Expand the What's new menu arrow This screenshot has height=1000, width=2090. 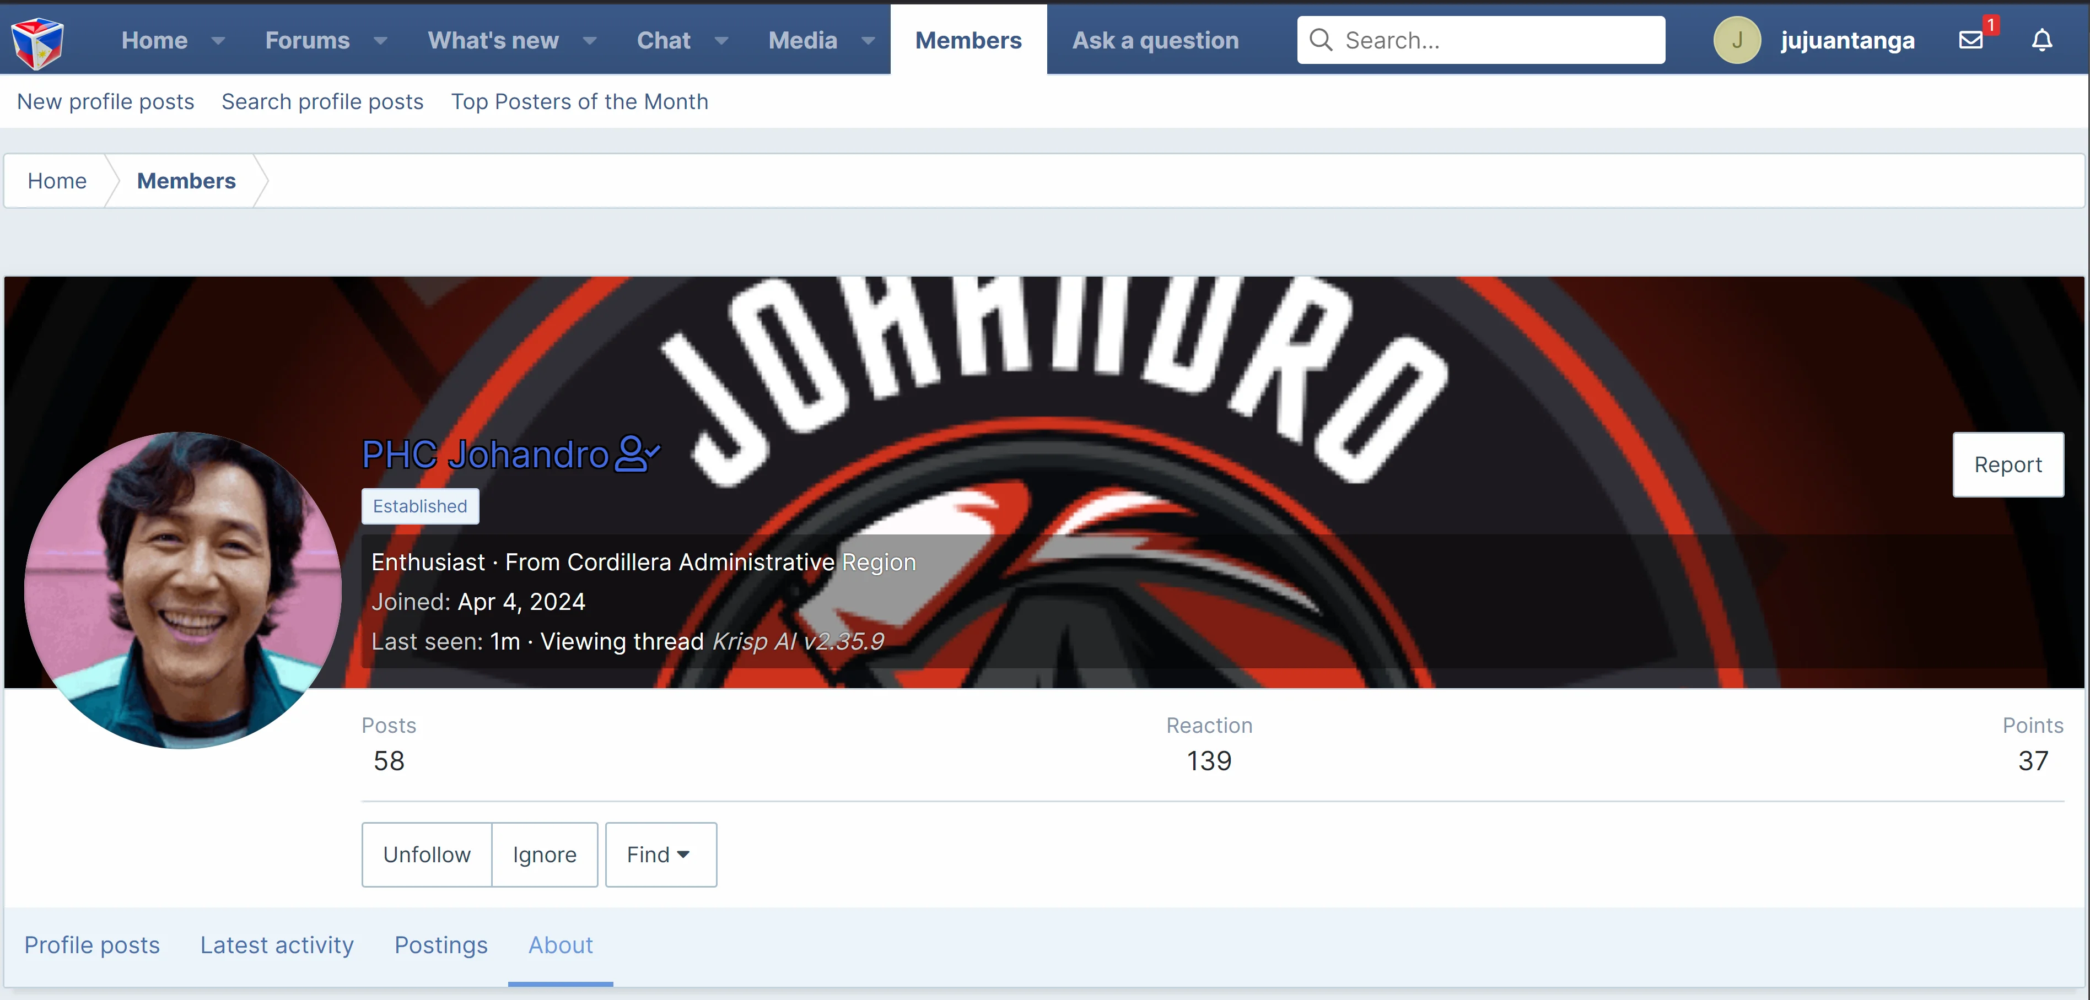[590, 40]
